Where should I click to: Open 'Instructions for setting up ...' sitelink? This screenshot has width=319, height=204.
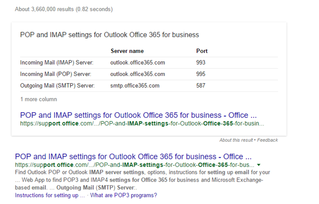point(50,195)
